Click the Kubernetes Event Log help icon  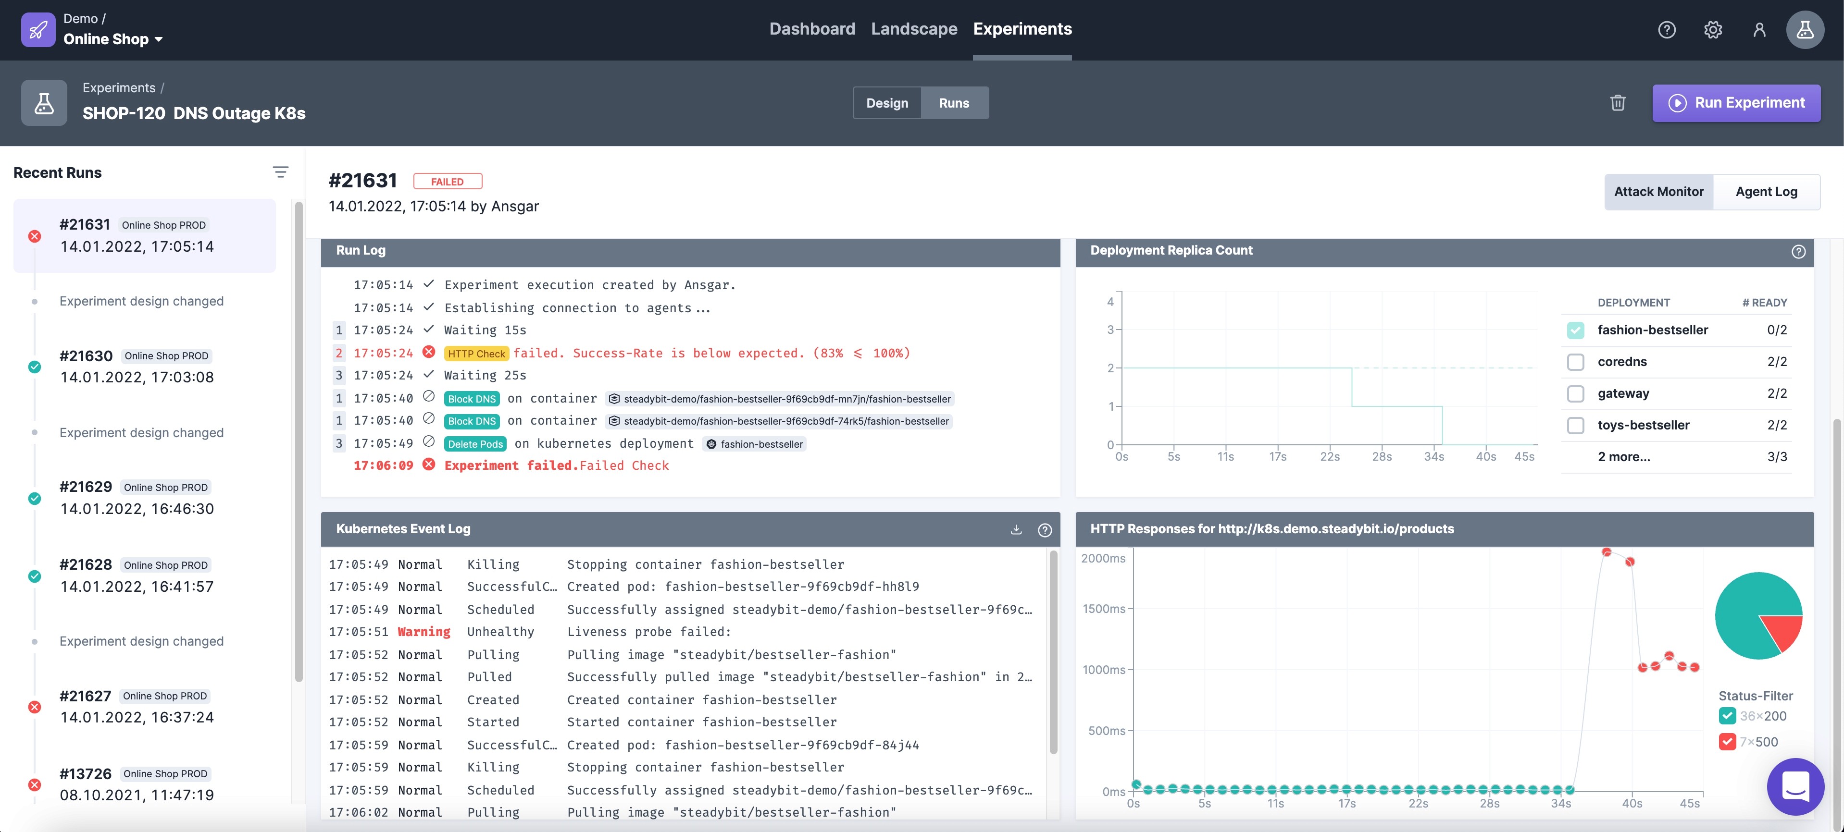1045,529
